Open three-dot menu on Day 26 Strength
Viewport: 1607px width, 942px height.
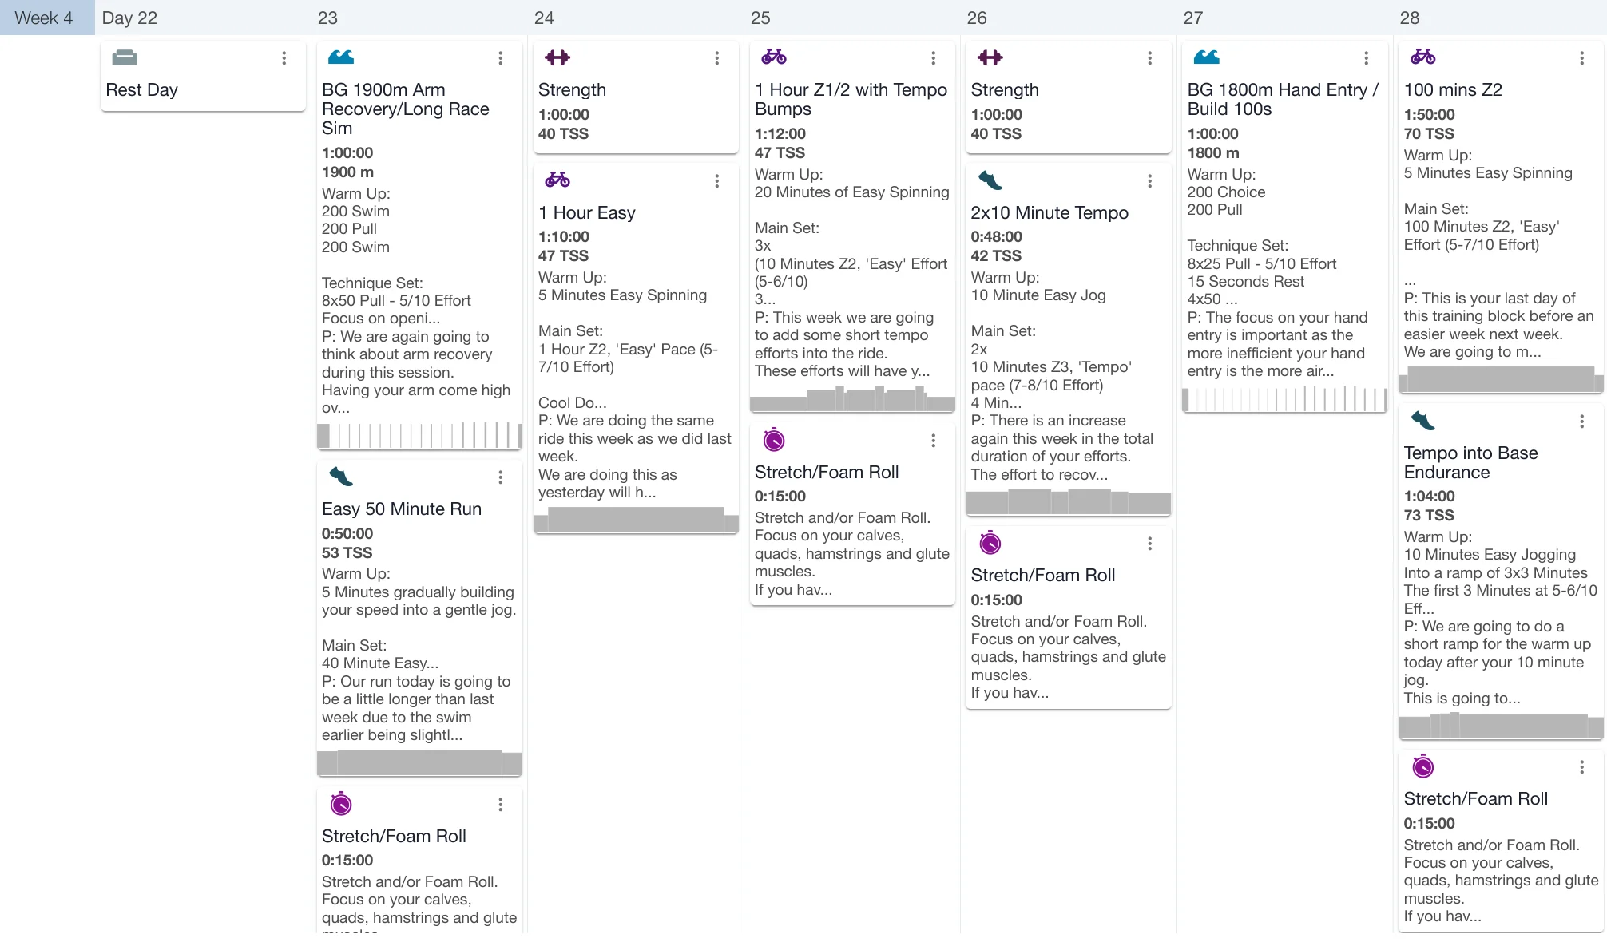point(1149,58)
